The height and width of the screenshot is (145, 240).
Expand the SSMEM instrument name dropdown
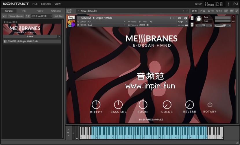tap(79, 18)
